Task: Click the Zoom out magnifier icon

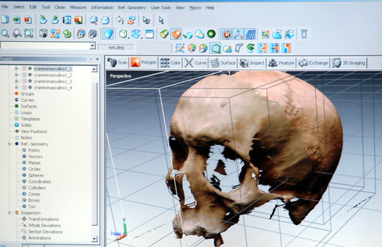Action: click(x=17, y=34)
